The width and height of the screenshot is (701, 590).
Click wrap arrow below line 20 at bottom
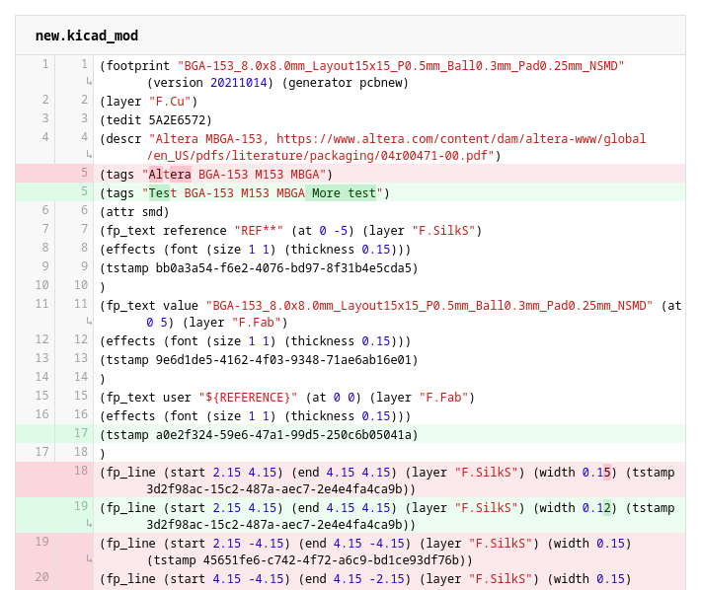[x=87, y=588]
